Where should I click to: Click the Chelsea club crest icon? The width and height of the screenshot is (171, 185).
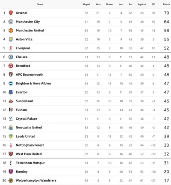(11, 57)
